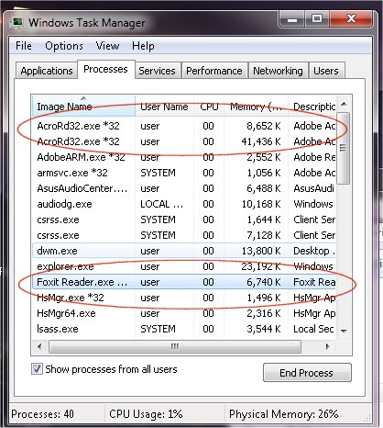Select AcroRd32.exe process using 41,436 K

tap(184, 141)
